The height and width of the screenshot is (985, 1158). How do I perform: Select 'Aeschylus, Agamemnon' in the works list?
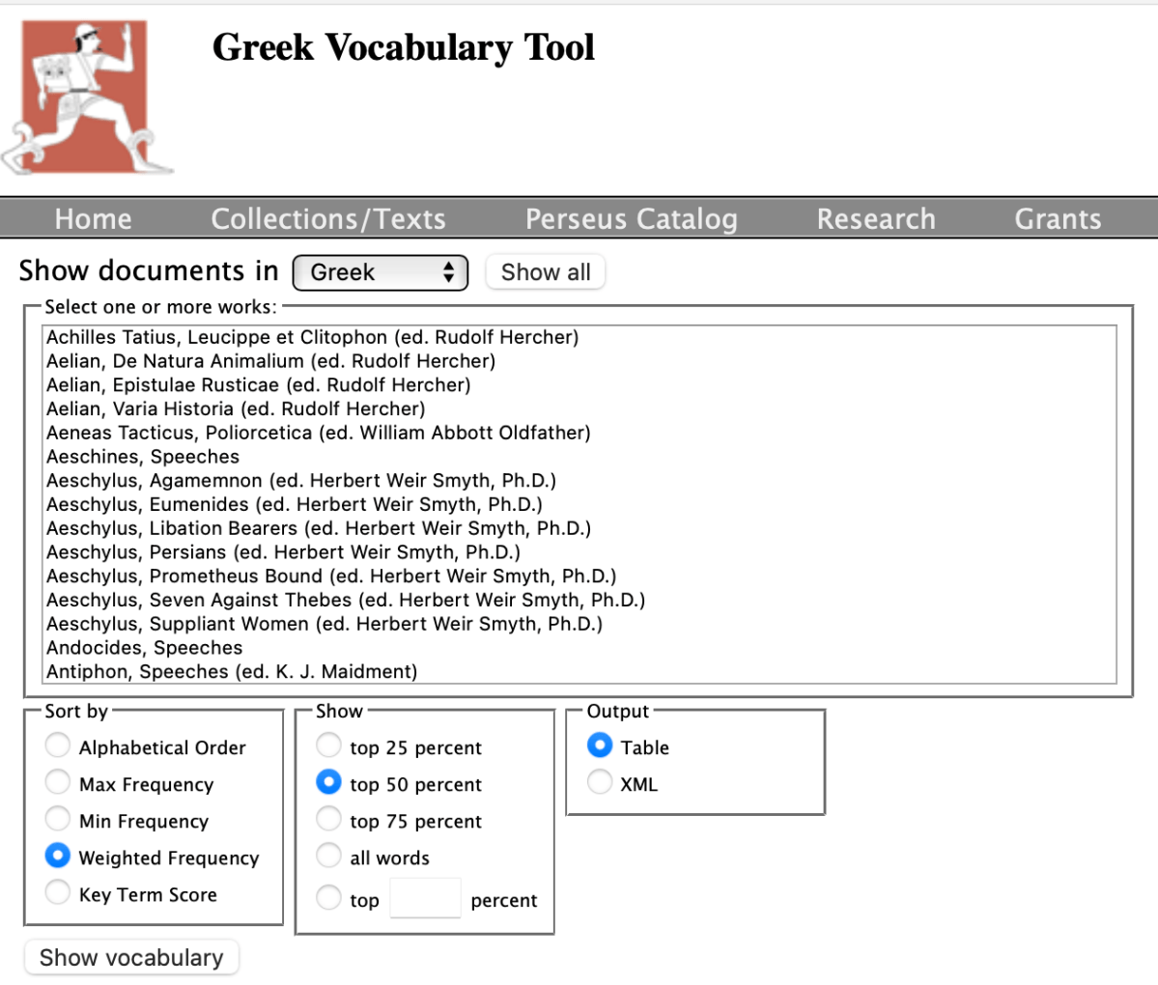(x=290, y=480)
